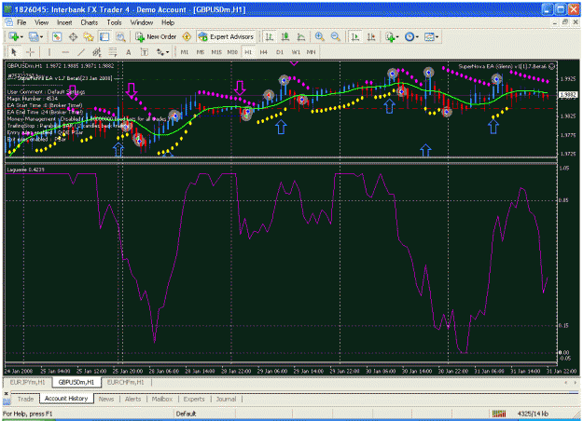Viewport: 583px width, 421px height.
Task: Select the Fibonacci retracement tool
Action: click(113, 52)
